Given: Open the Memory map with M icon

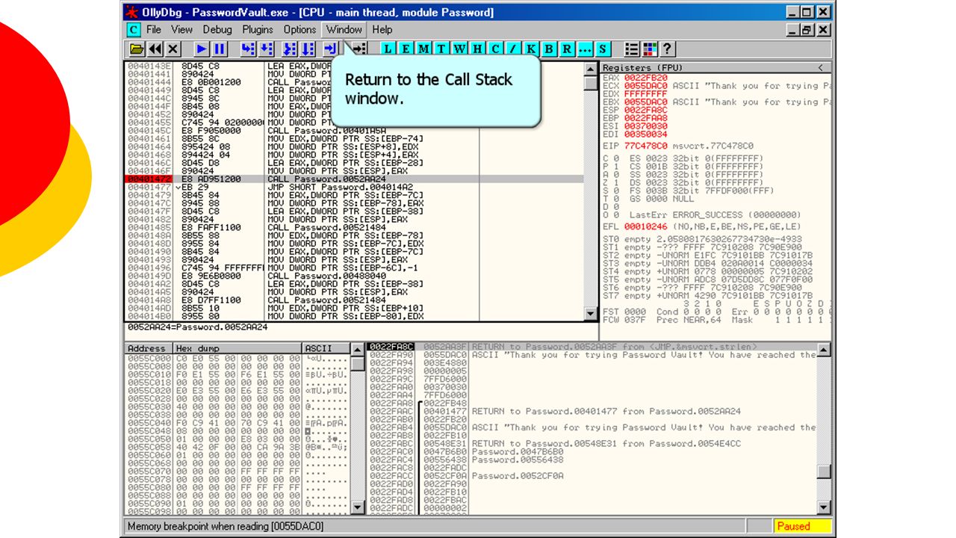Looking at the screenshot, I should [x=423, y=49].
